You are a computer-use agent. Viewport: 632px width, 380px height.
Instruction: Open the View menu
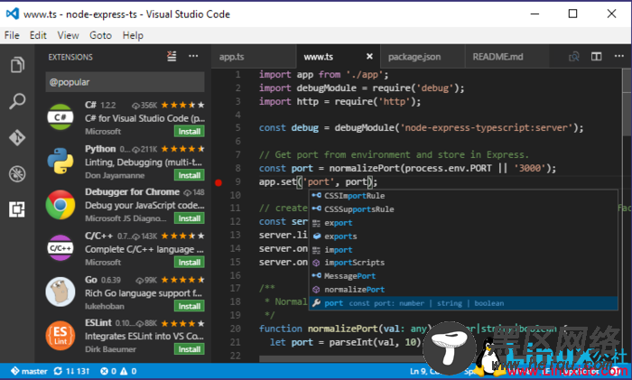tap(68, 35)
